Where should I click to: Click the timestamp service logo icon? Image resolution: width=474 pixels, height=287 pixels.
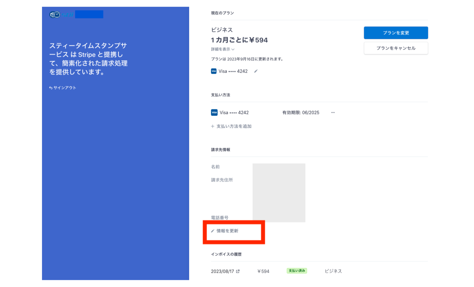(55, 15)
